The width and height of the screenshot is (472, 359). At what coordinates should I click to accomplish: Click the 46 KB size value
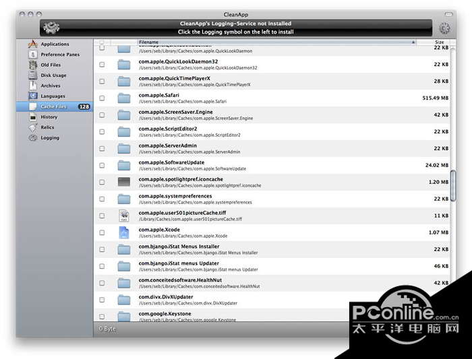click(441, 266)
